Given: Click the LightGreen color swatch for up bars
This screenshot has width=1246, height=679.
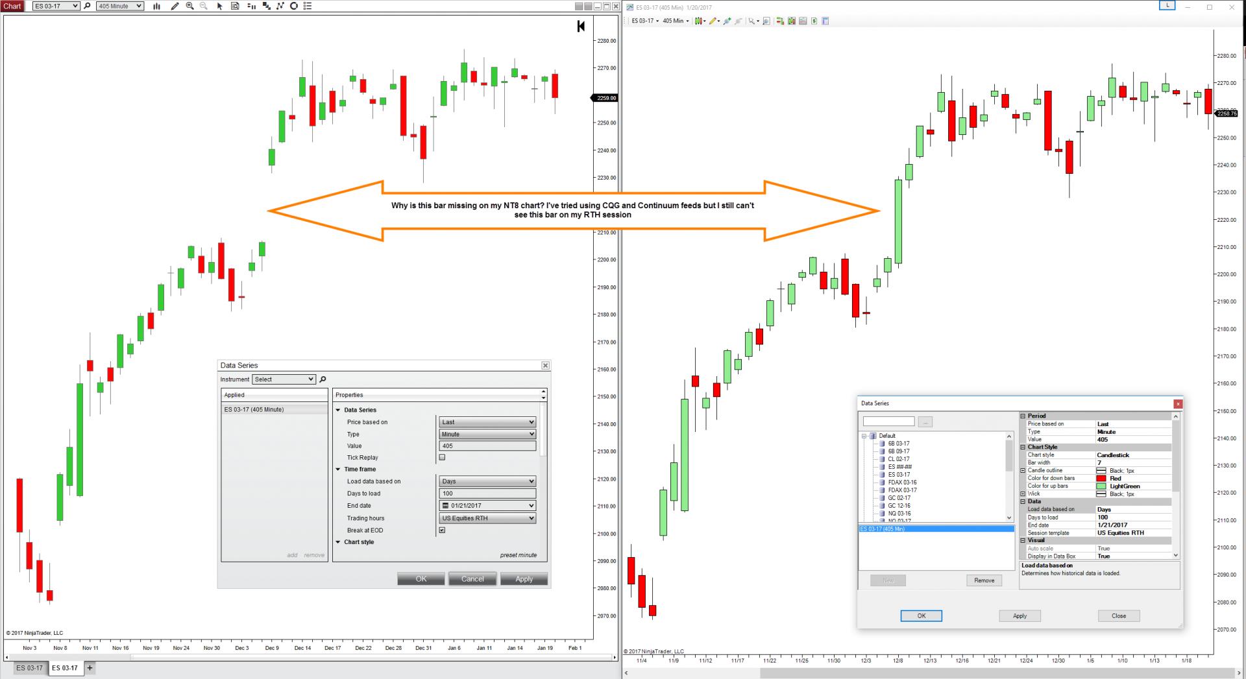Looking at the screenshot, I should [1101, 486].
